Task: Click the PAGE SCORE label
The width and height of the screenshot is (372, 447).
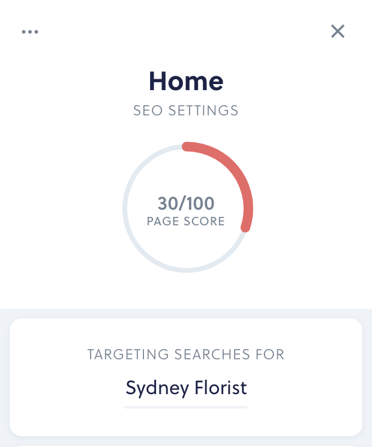Action: point(186,222)
